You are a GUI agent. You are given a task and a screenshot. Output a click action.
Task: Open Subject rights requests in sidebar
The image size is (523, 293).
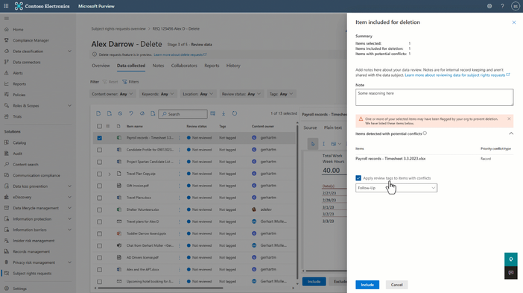32,274
